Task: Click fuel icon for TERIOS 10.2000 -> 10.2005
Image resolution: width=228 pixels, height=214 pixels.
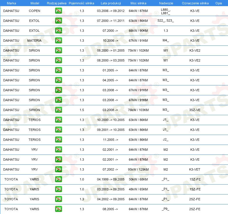Action: click(58, 120)
